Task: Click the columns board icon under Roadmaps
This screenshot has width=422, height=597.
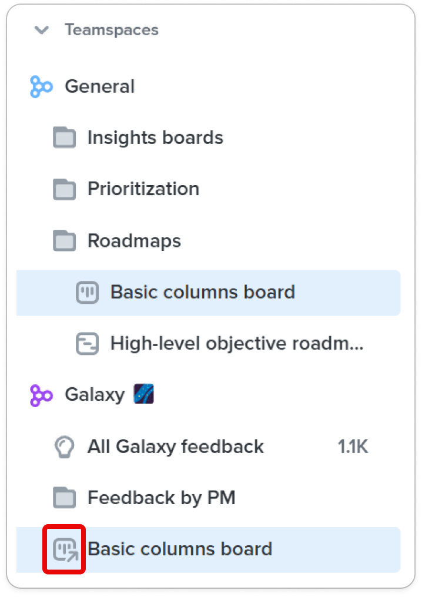Action: point(87,292)
